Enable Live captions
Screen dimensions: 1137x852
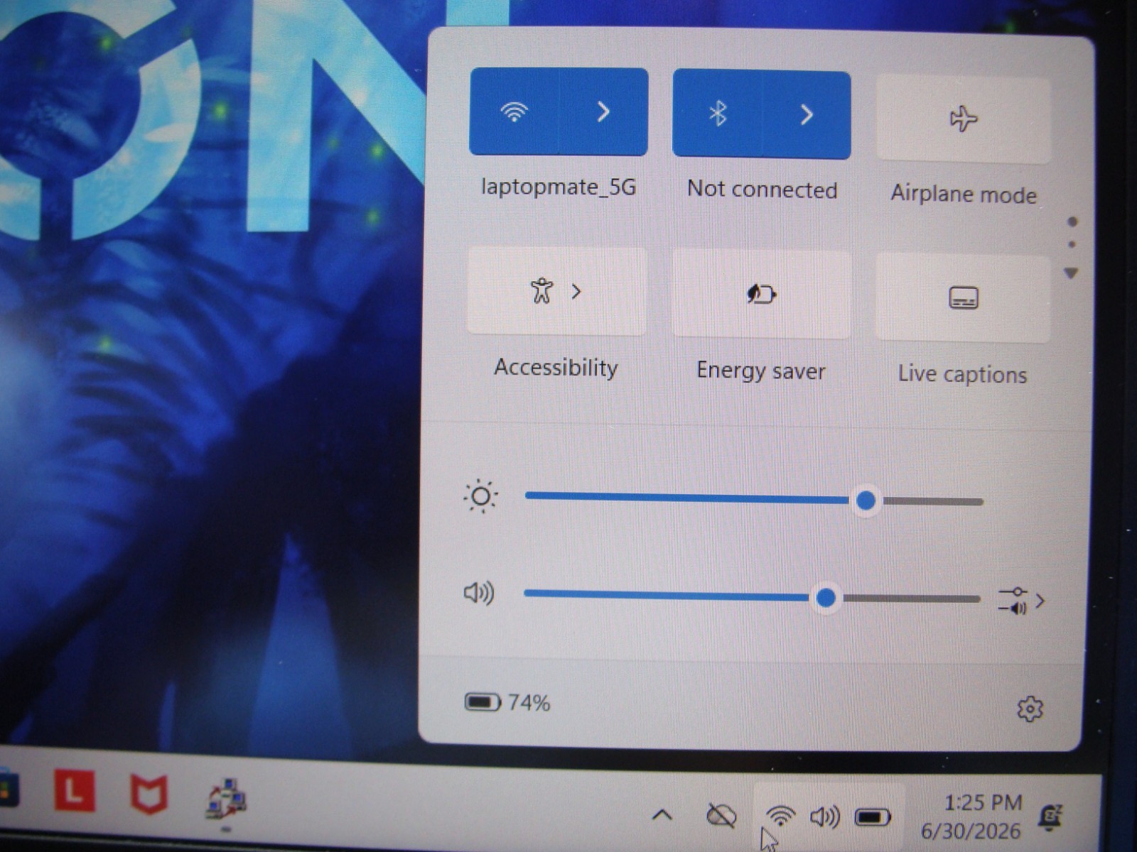coord(964,298)
